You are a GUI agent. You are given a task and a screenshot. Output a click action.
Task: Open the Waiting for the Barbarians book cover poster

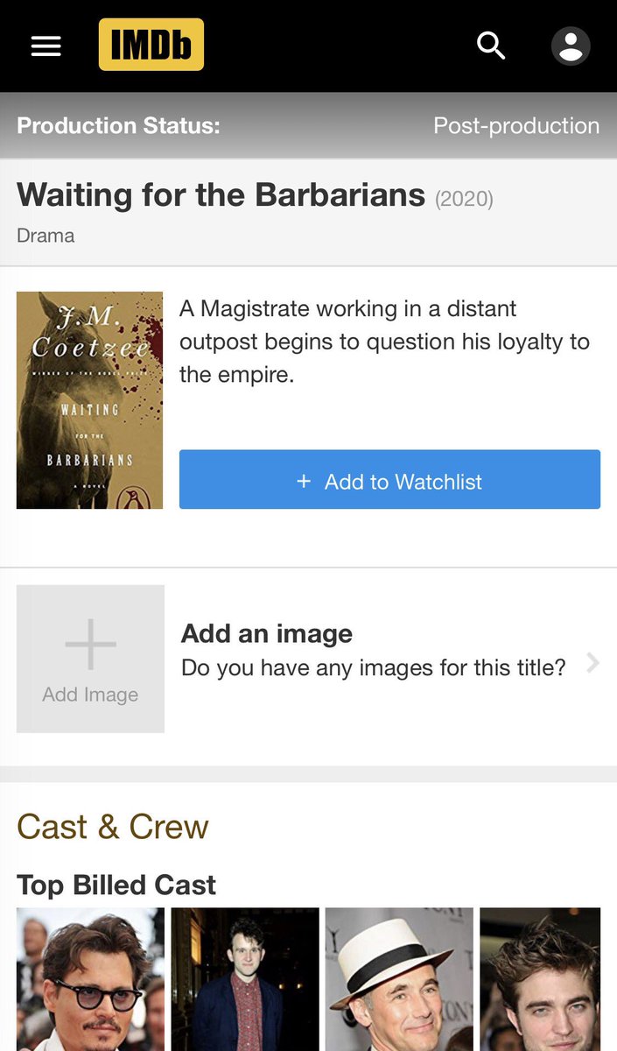point(89,400)
